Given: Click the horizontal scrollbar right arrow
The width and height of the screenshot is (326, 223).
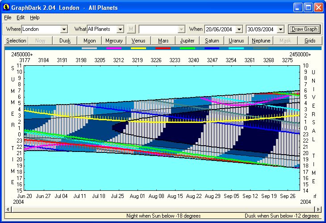Looking at the screenshot, I should pyautogui.click(x=318, y=209).
